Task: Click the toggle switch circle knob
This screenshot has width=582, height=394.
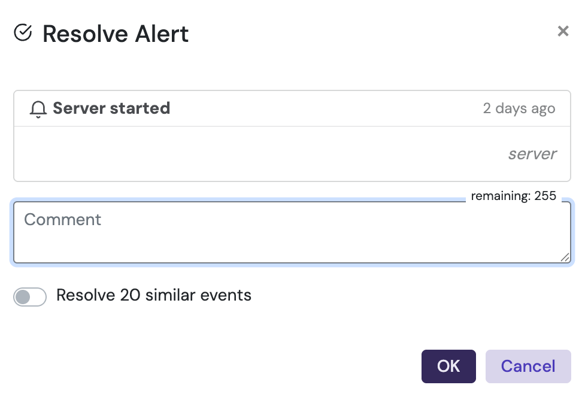Action: pyautogui.click(x=23, y=296)
